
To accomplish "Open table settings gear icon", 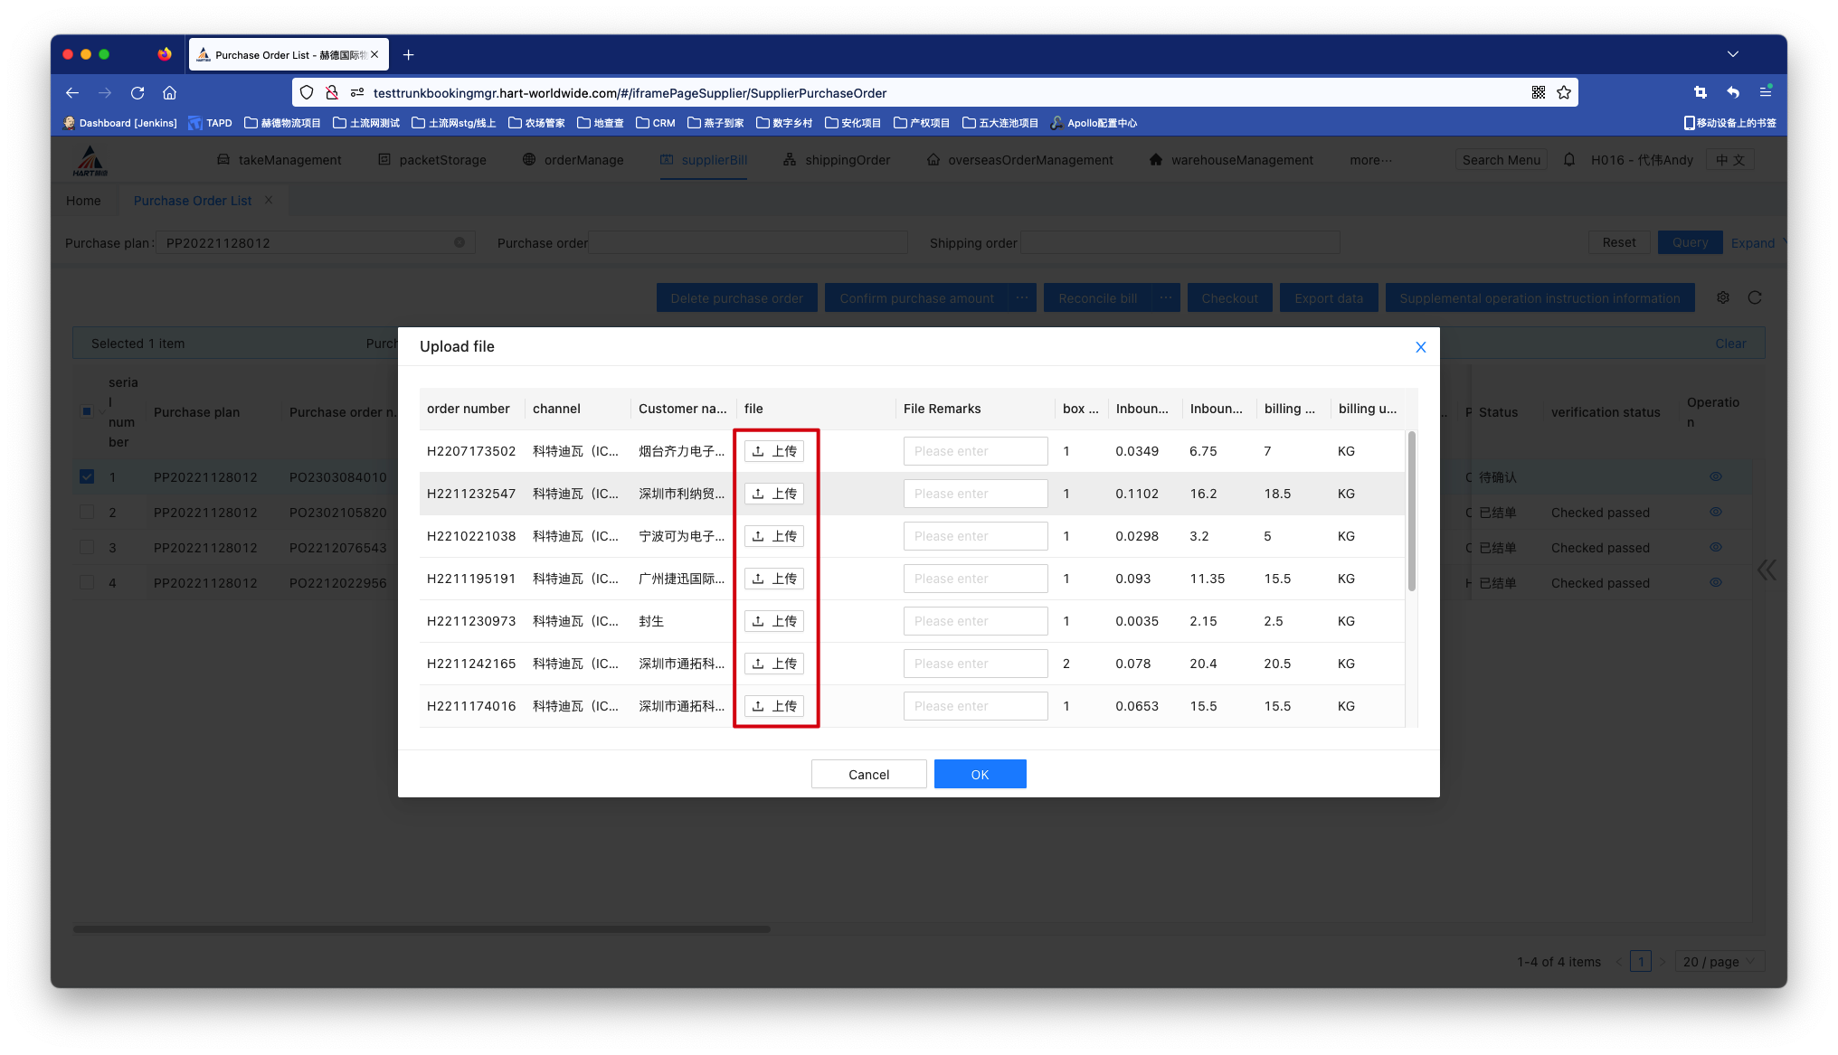I will tap(1723, 297).
